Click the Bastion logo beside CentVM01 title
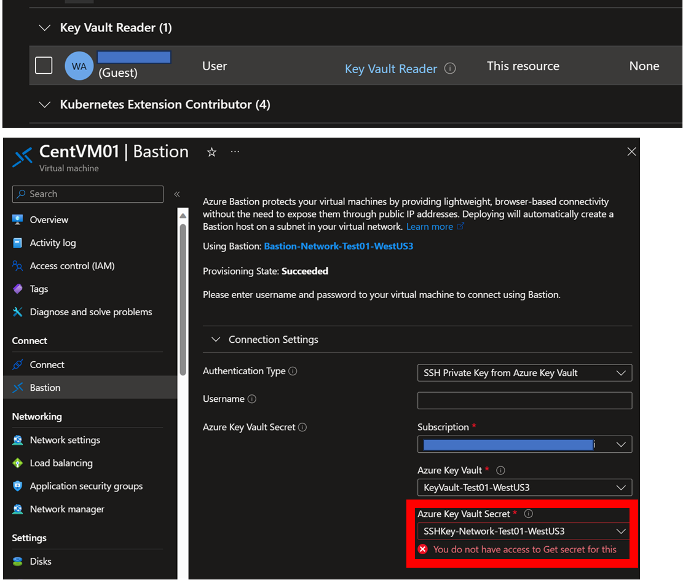 tap(22, 157)
